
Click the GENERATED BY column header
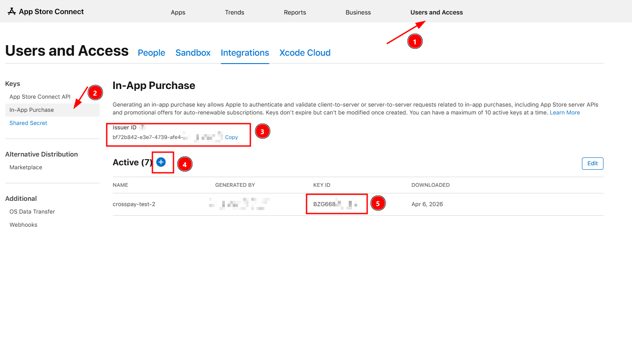[x=235, y=185]
